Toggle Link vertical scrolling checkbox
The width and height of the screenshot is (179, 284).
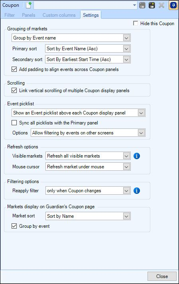tap(14, 91)
